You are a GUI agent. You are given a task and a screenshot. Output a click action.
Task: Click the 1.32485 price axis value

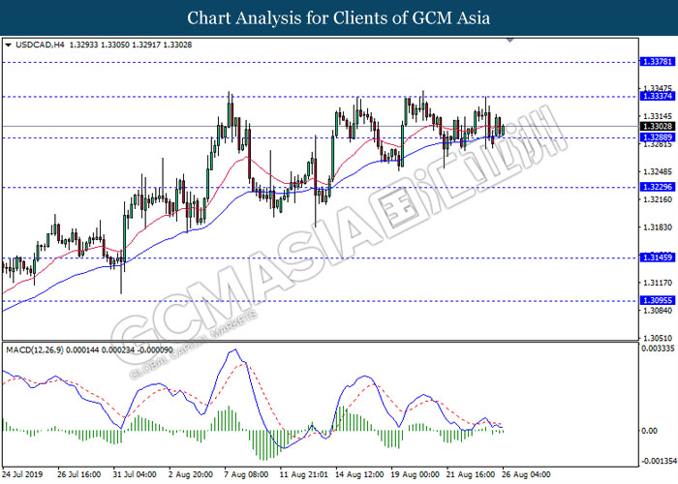[658, 172]
